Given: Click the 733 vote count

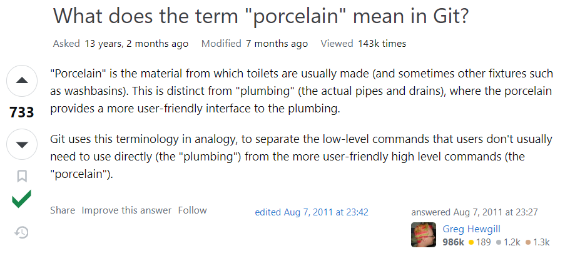Looking at the screenshot, I should (22, 113).
